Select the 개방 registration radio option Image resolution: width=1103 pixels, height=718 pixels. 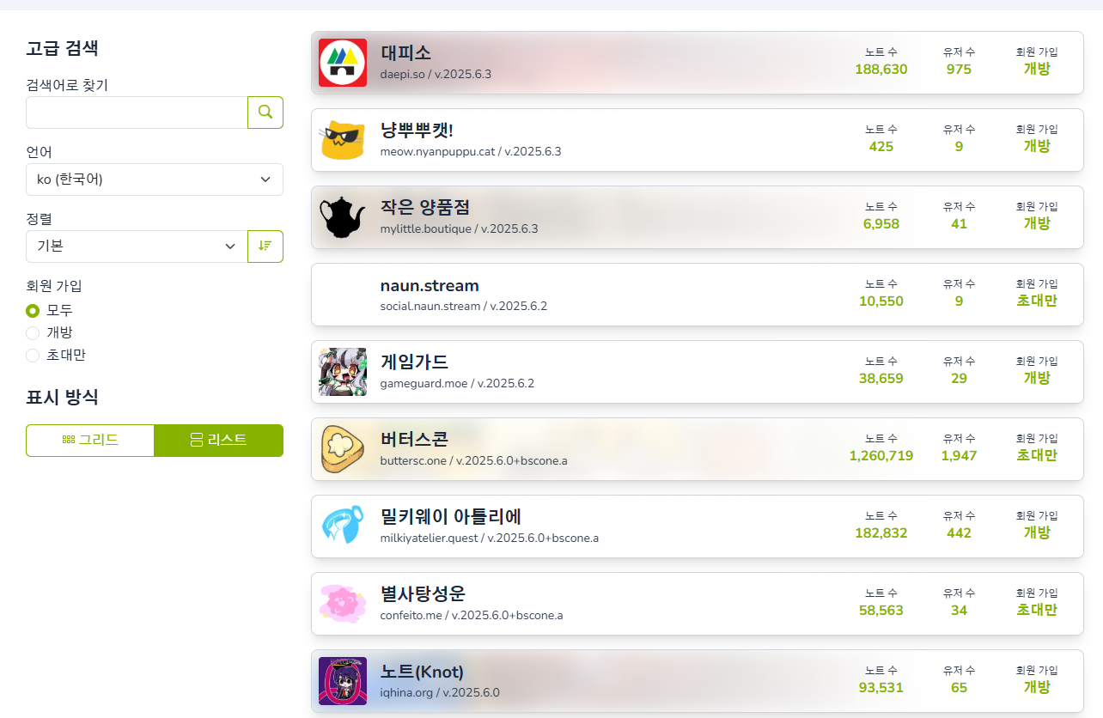[33, 332]
